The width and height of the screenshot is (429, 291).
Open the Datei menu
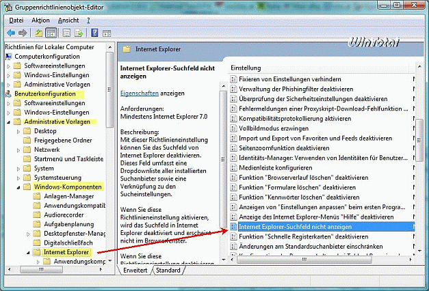[16, 20]
